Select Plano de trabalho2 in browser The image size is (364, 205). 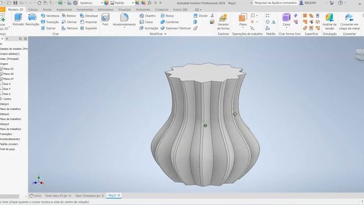[10, 119]
